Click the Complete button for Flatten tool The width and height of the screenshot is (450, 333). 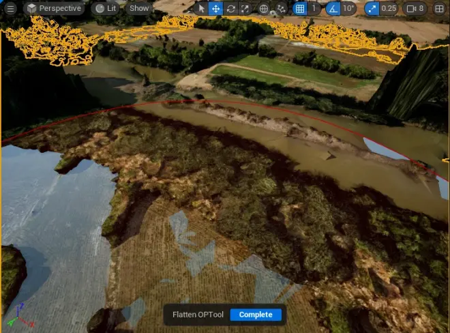pos(256,315)
